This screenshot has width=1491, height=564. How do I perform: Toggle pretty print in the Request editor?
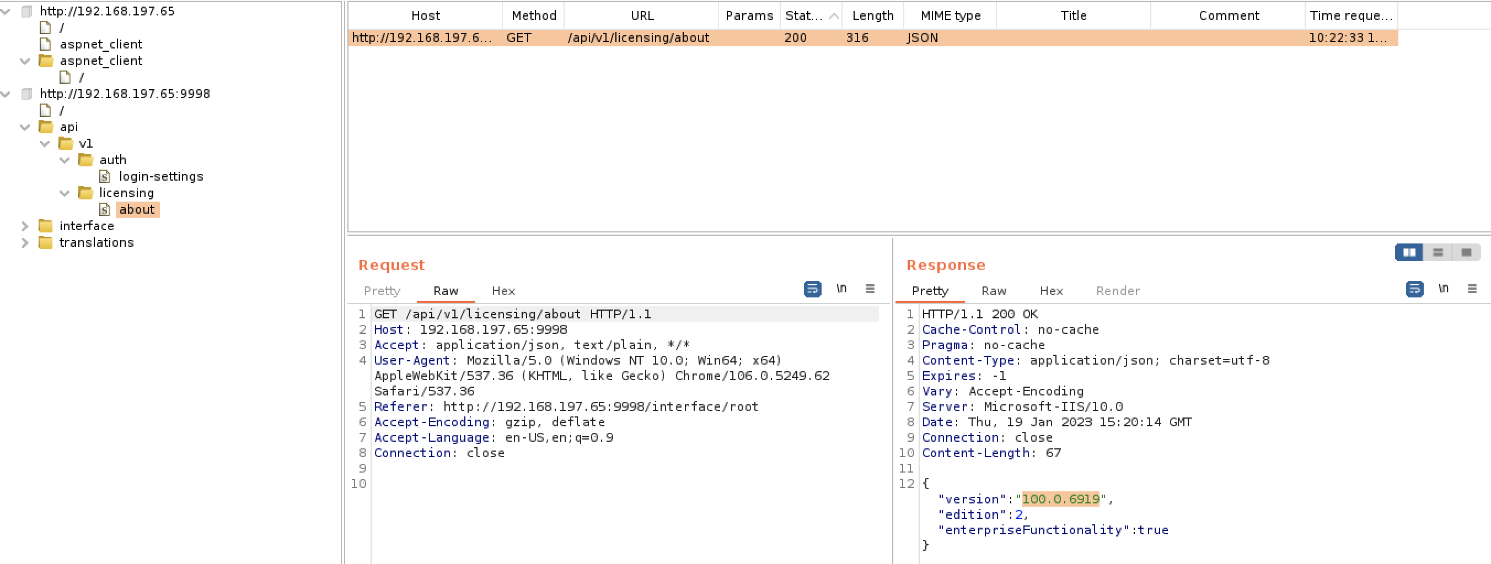(x=813, y=289)
